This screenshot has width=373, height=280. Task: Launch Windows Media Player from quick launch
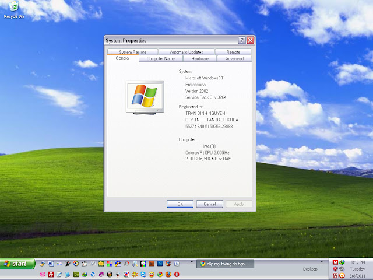[76, 263]
